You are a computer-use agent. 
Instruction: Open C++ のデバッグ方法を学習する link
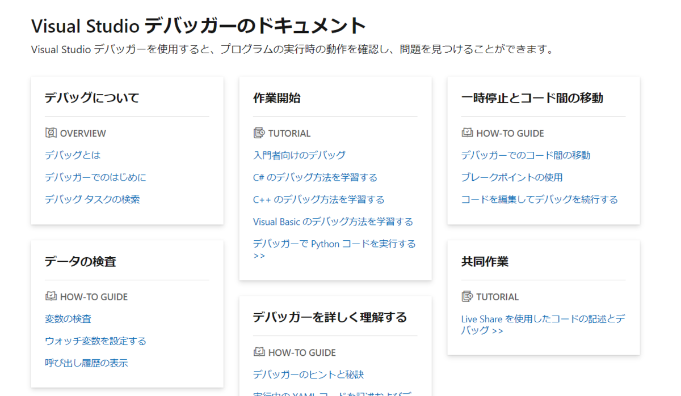319,199
